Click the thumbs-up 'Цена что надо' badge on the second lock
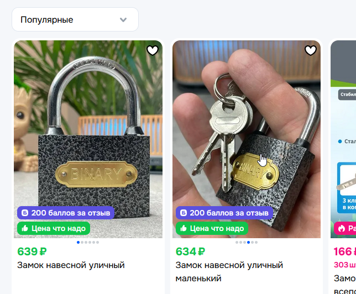The width and height of the screenshot is (356, 294). point(212,228)
